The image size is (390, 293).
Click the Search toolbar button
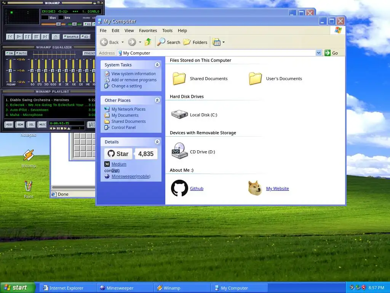[169, 42]
